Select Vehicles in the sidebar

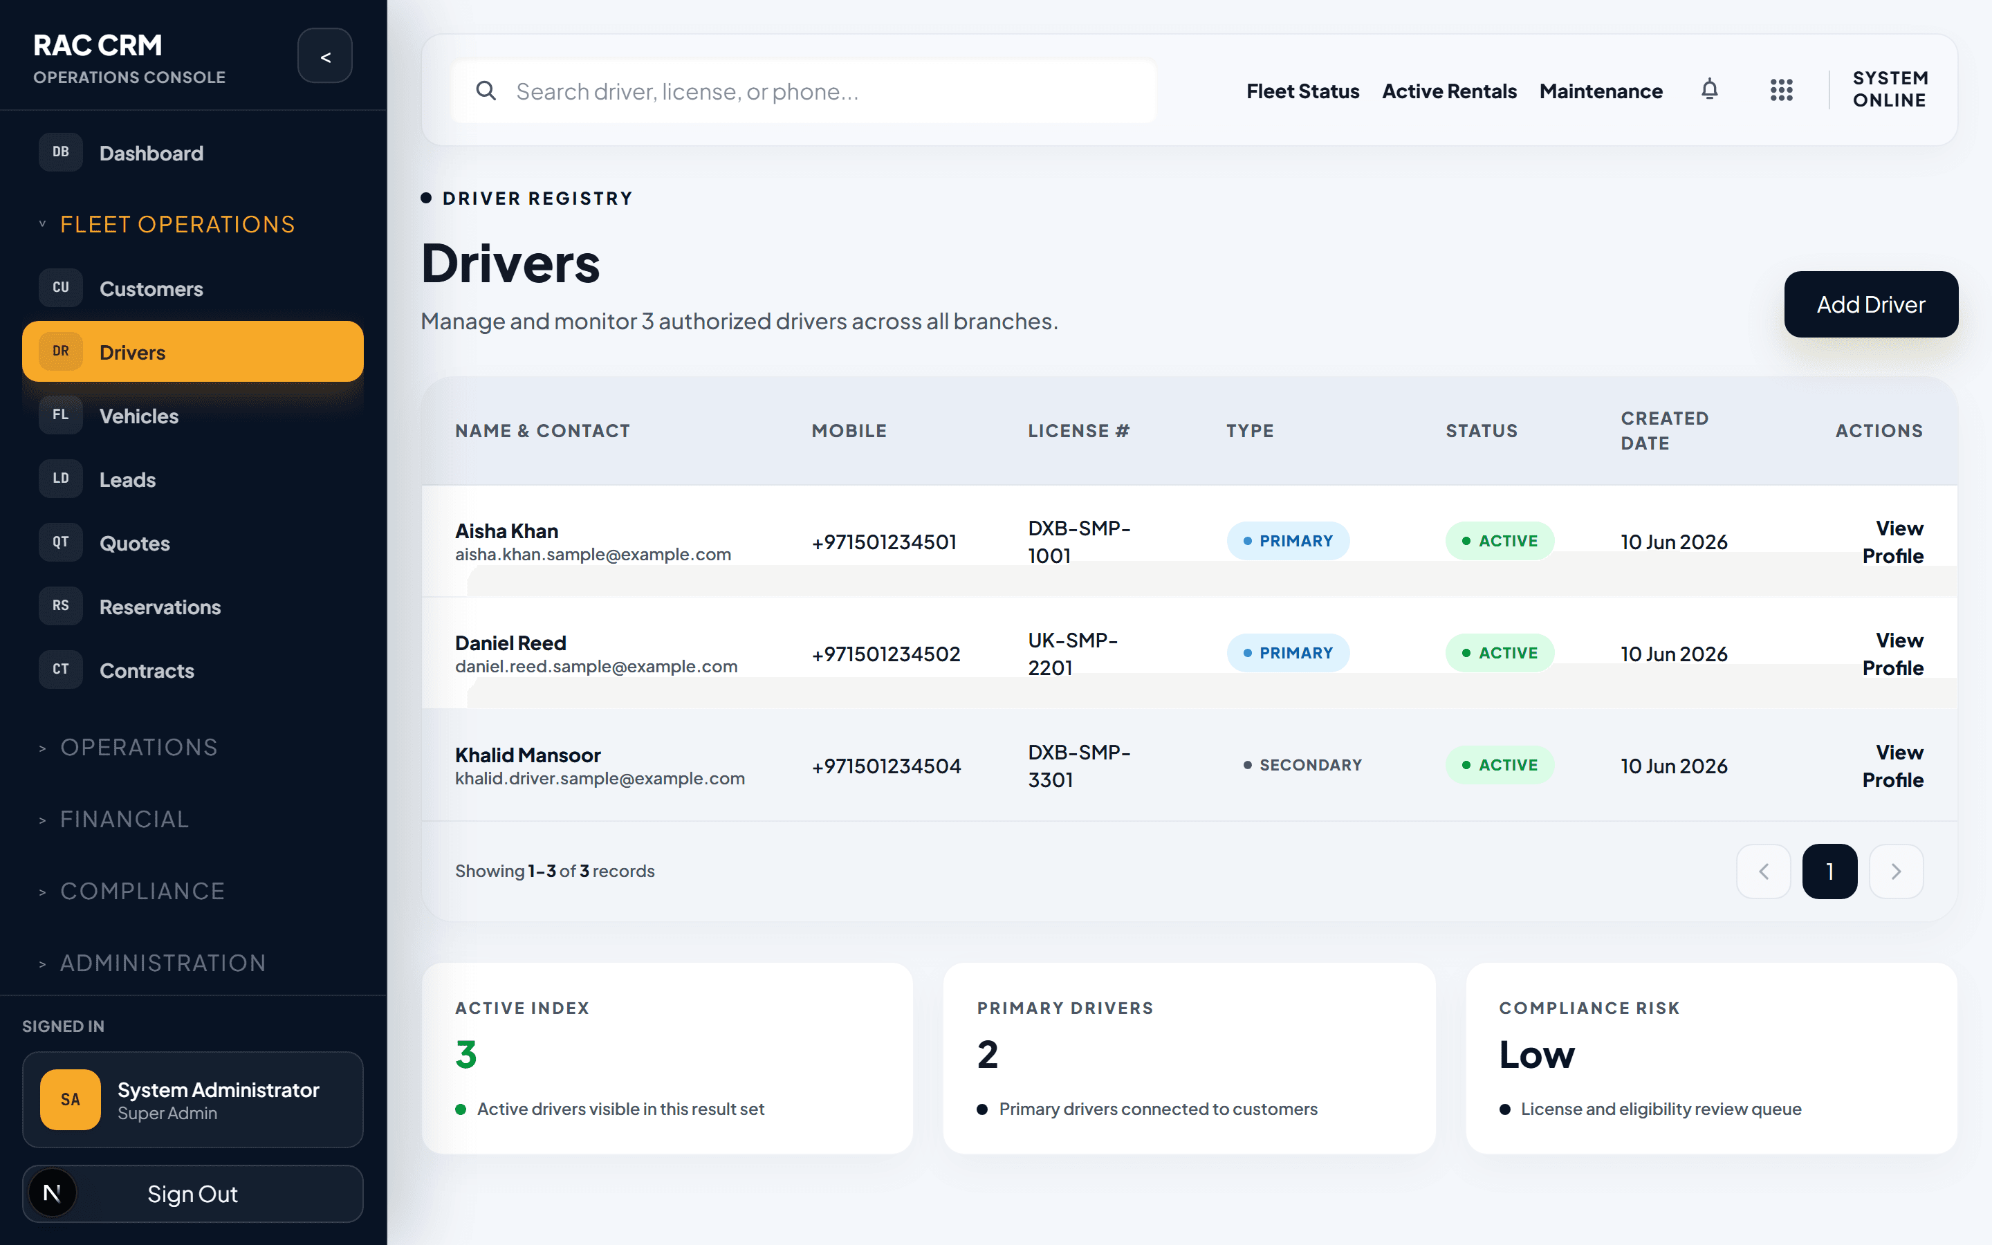(192, 416)
